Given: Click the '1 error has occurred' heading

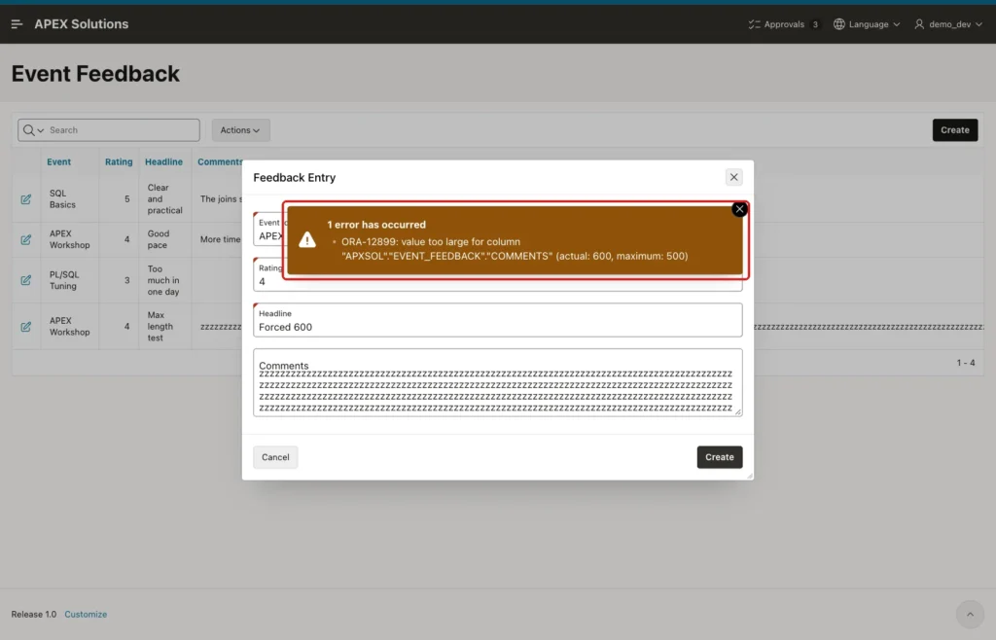Looking at the screenshot, I should pyautogui.click(x=376, y=225).
